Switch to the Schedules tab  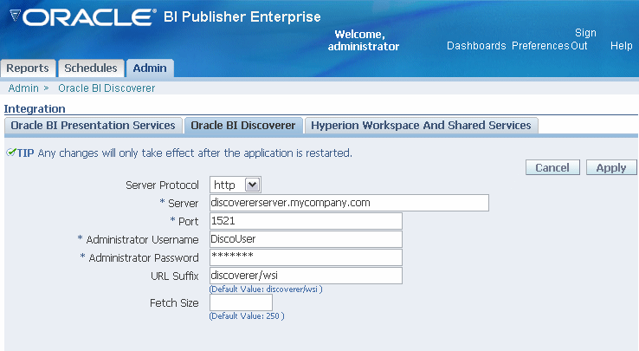(x=90, y=68)
